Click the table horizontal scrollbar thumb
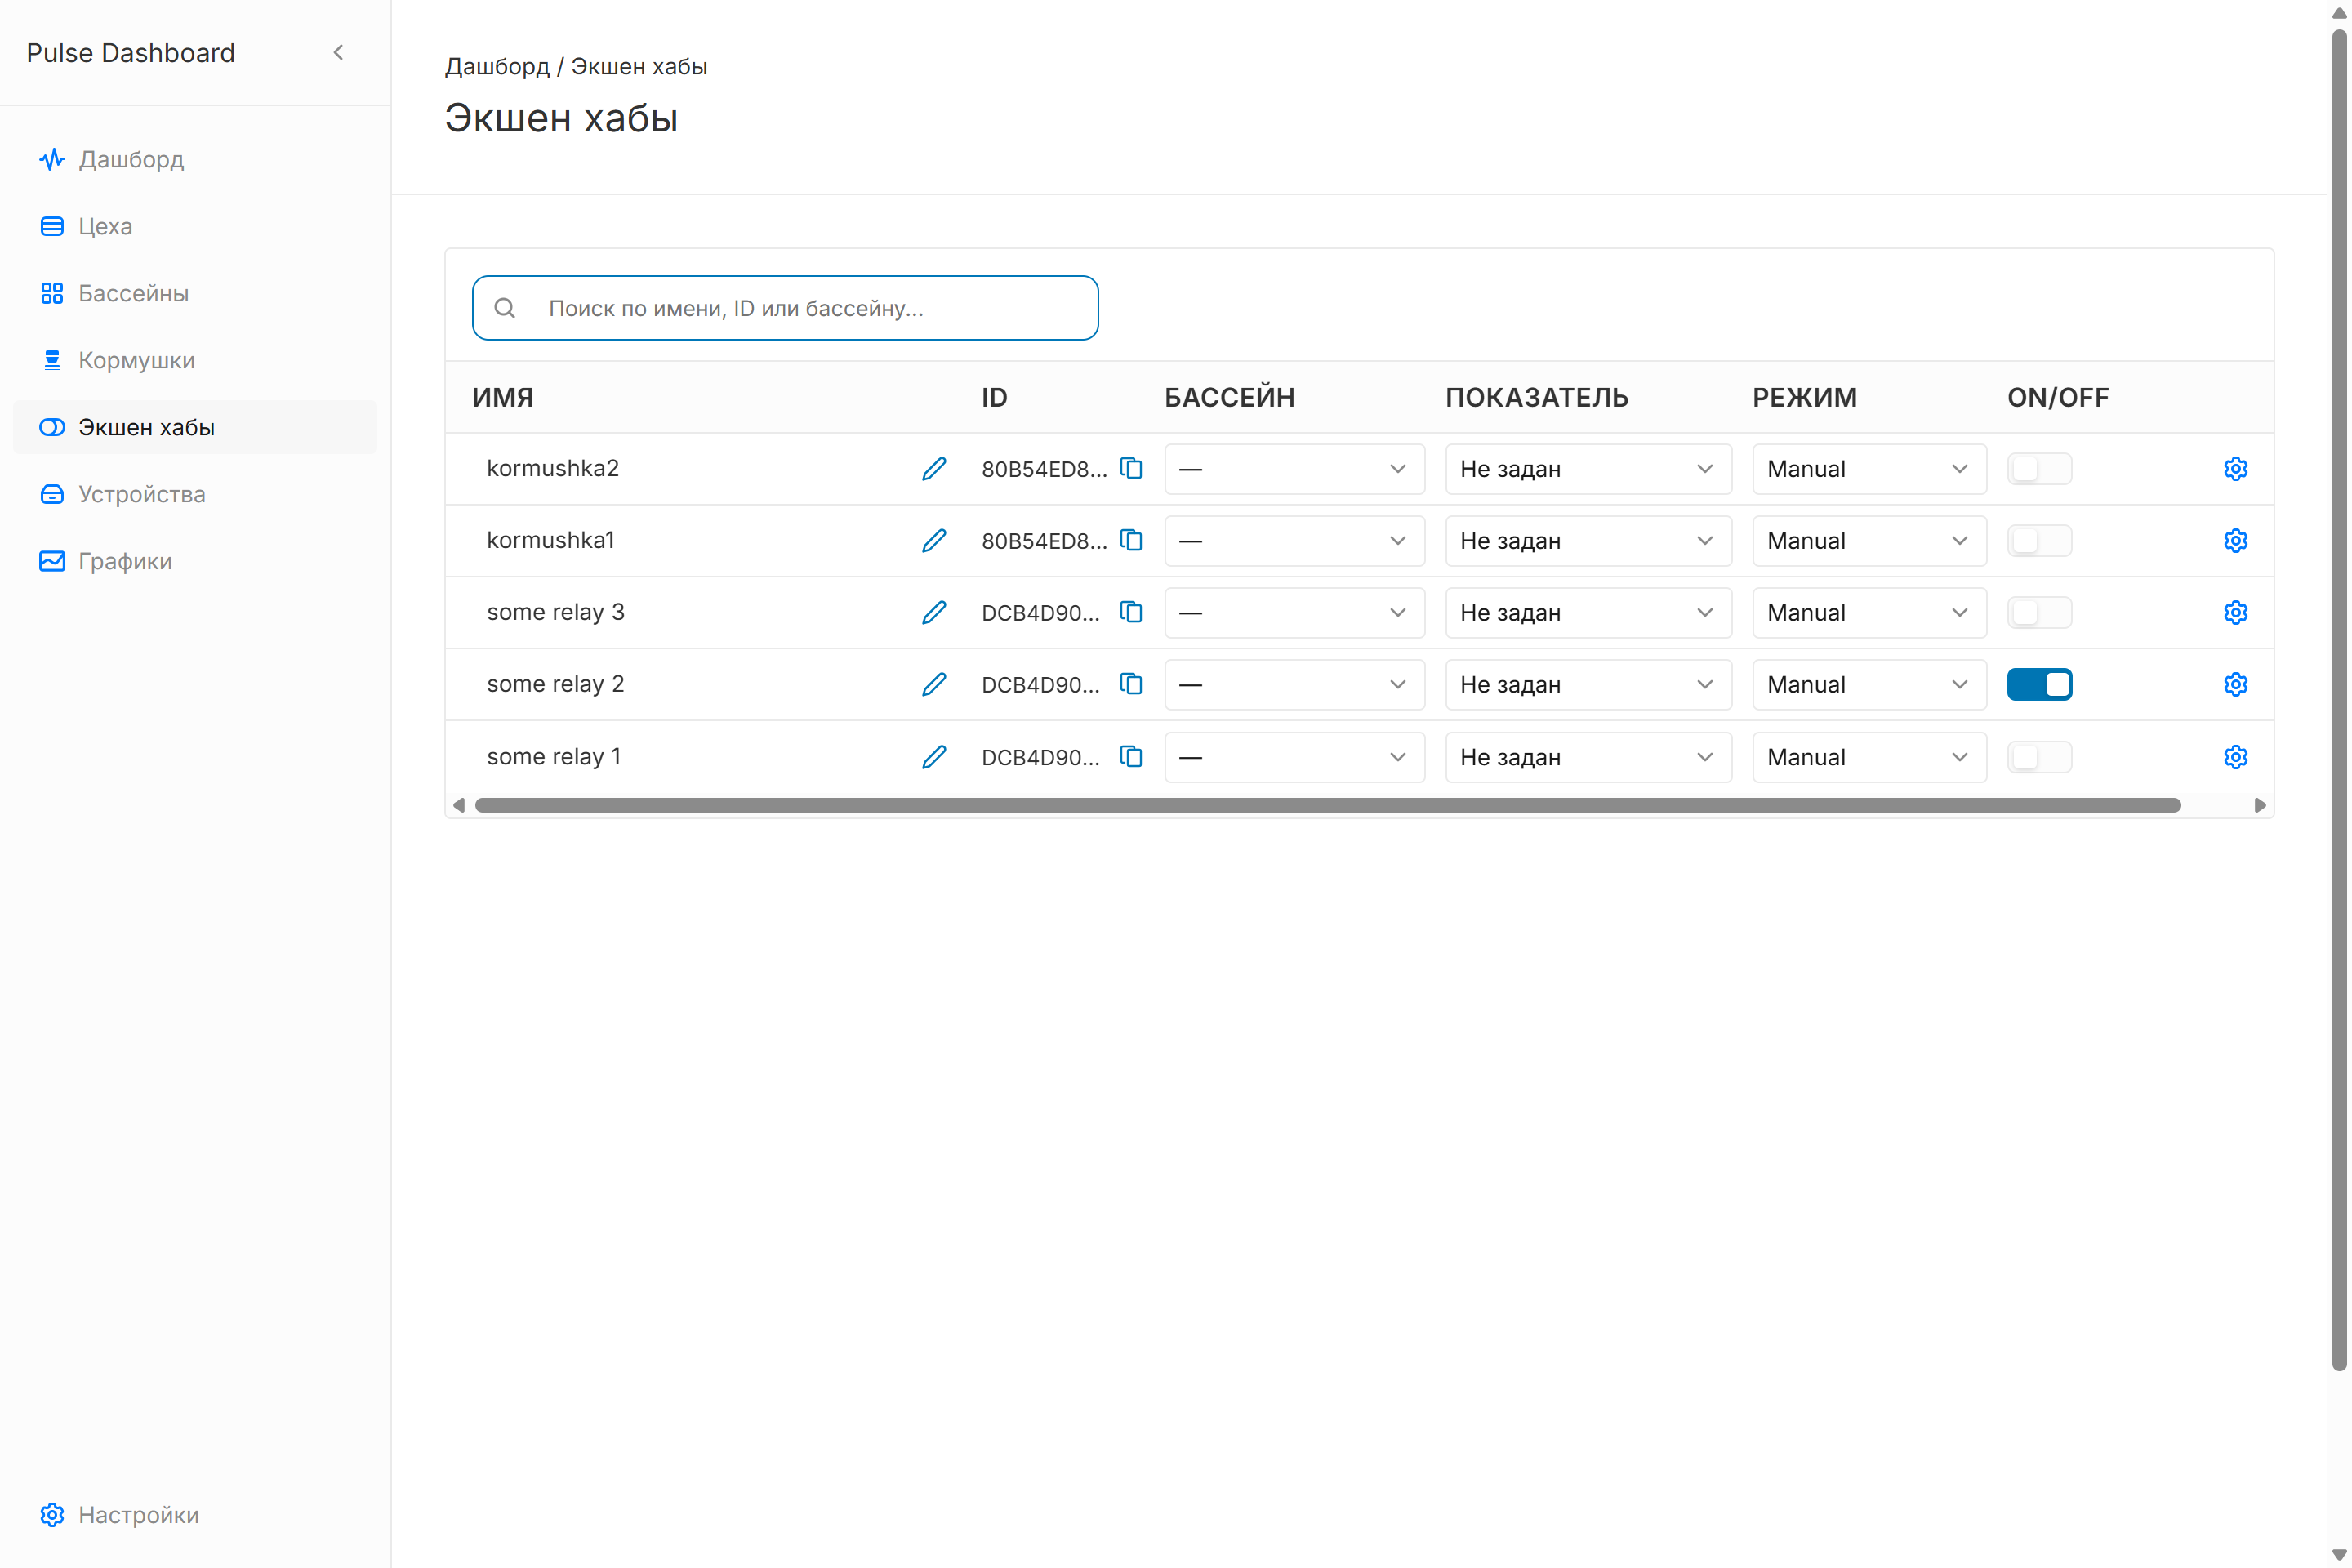This screenshot has width=2352, height=1568. pos(1327,805)
